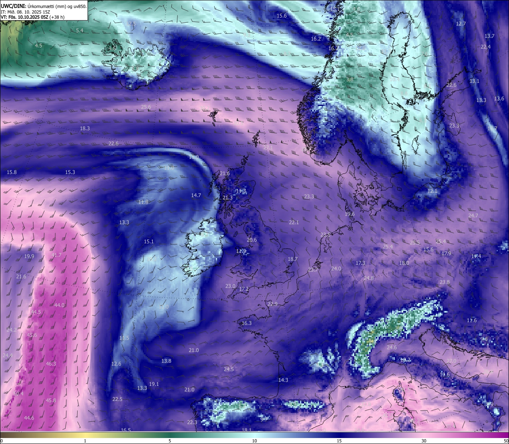The width and height of the screenshot is (509, 444).
Task: Click the "UWC/DINI: Úrkomumætti (mm) og uv850." title line
Action: click(44, 6)
